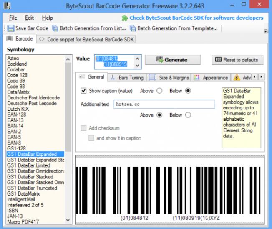Open the Size & Margins tab
Image resolution: width=272 pixels, height=229 pixels.
coord(169,77)
